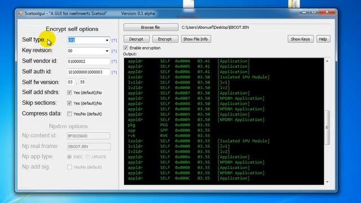Click the Show File Info button
The height and width of the screenshot is (203, 361).
pyautogui.click(x=196, y=39)
